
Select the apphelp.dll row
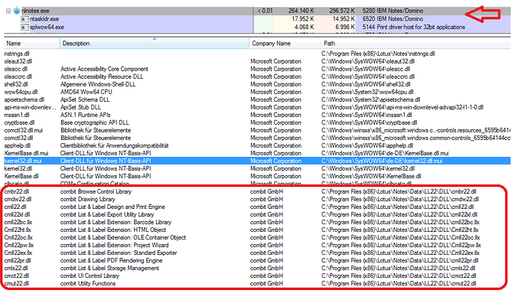[x=257, y=145]
